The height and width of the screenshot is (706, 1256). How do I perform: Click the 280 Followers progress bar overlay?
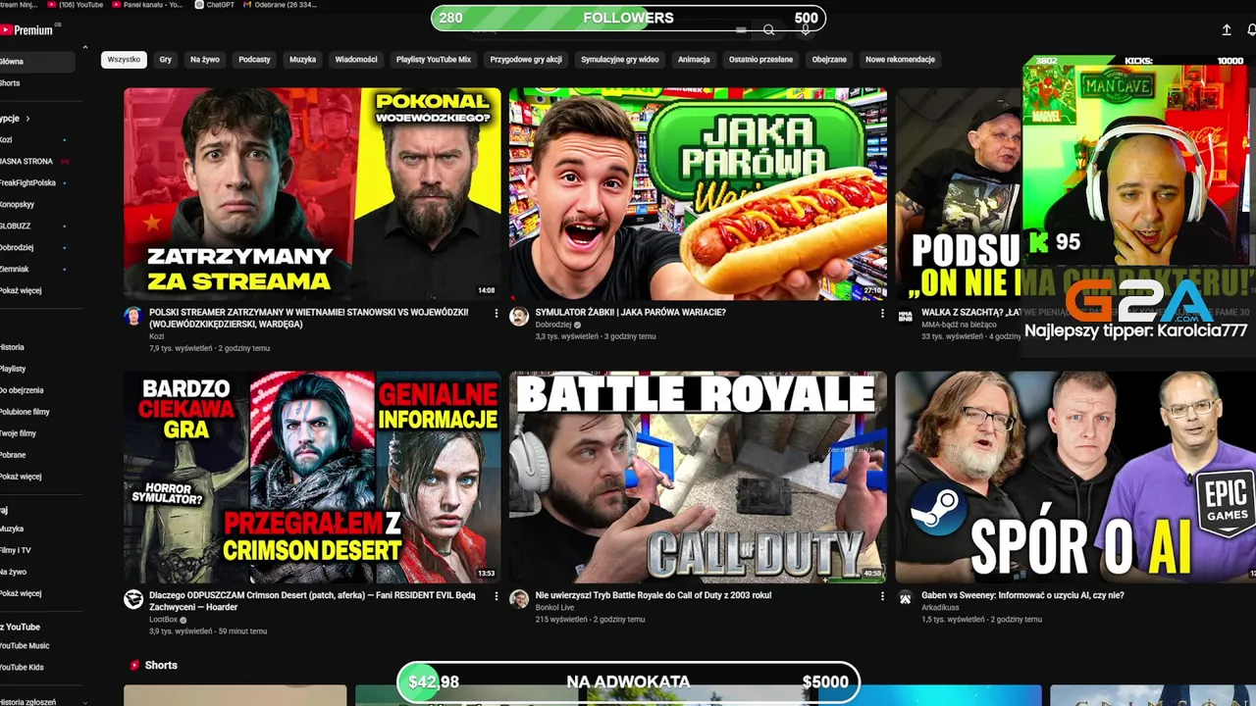[628, 18]
